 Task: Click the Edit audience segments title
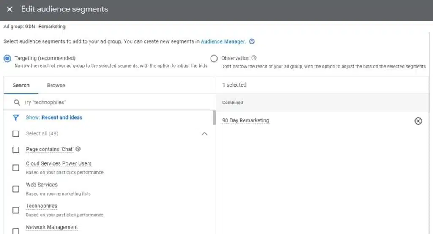pos(65,9)
